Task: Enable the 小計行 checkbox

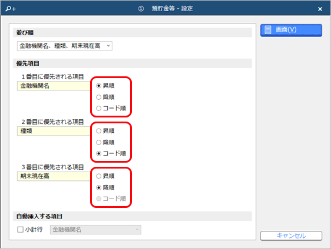Action: (x=20, y=230)
